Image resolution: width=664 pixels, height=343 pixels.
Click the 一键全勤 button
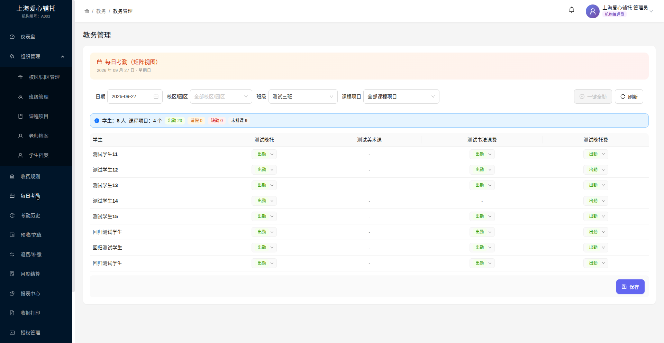(x=593, y=96)
